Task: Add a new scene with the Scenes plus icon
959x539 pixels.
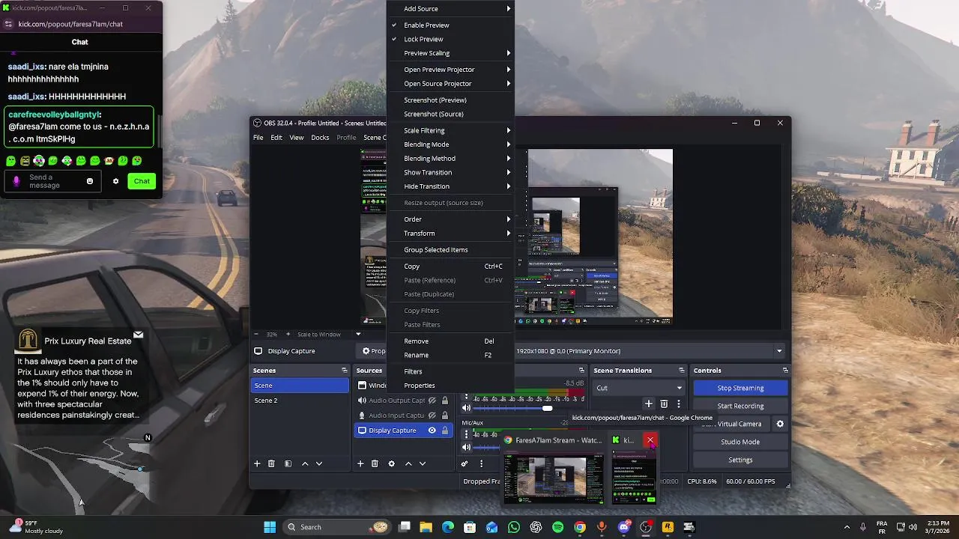Action: click(257, 463)
